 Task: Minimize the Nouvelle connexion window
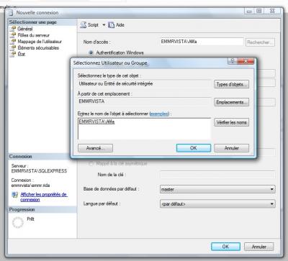click(249, 11)
